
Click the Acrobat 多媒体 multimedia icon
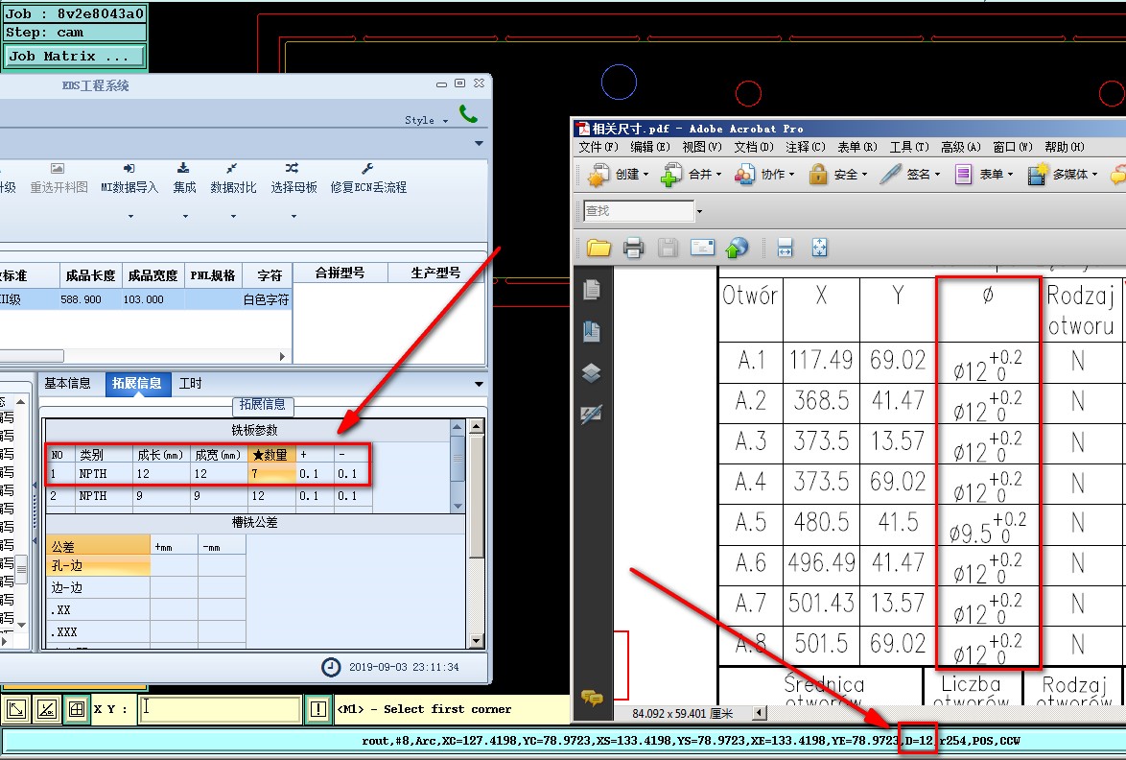coord(1037,175)
